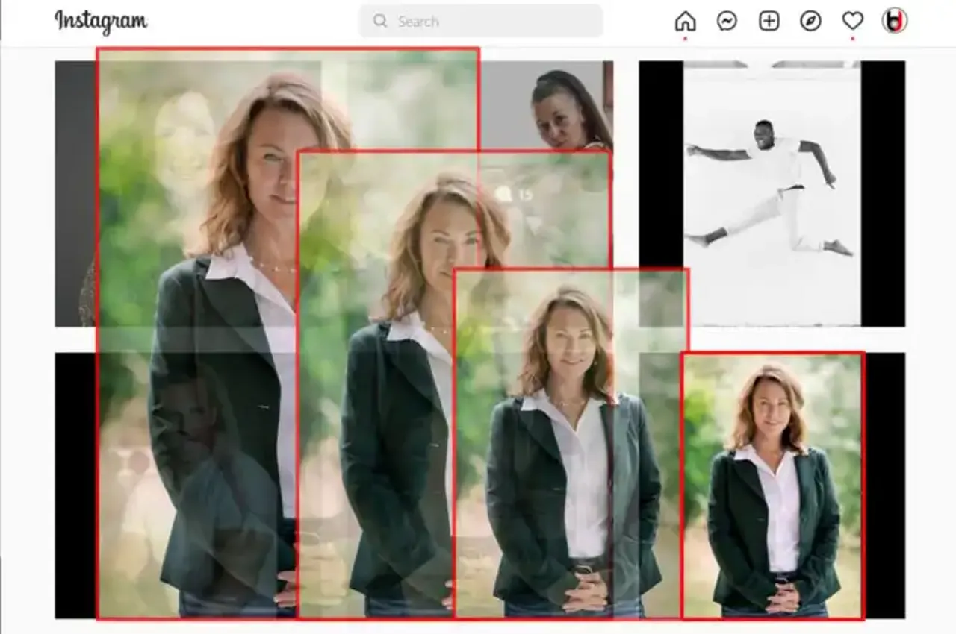Click the red dot under heart icon
Image resolution: width=956 pixels, height=634 pixels.
[852, 38]
